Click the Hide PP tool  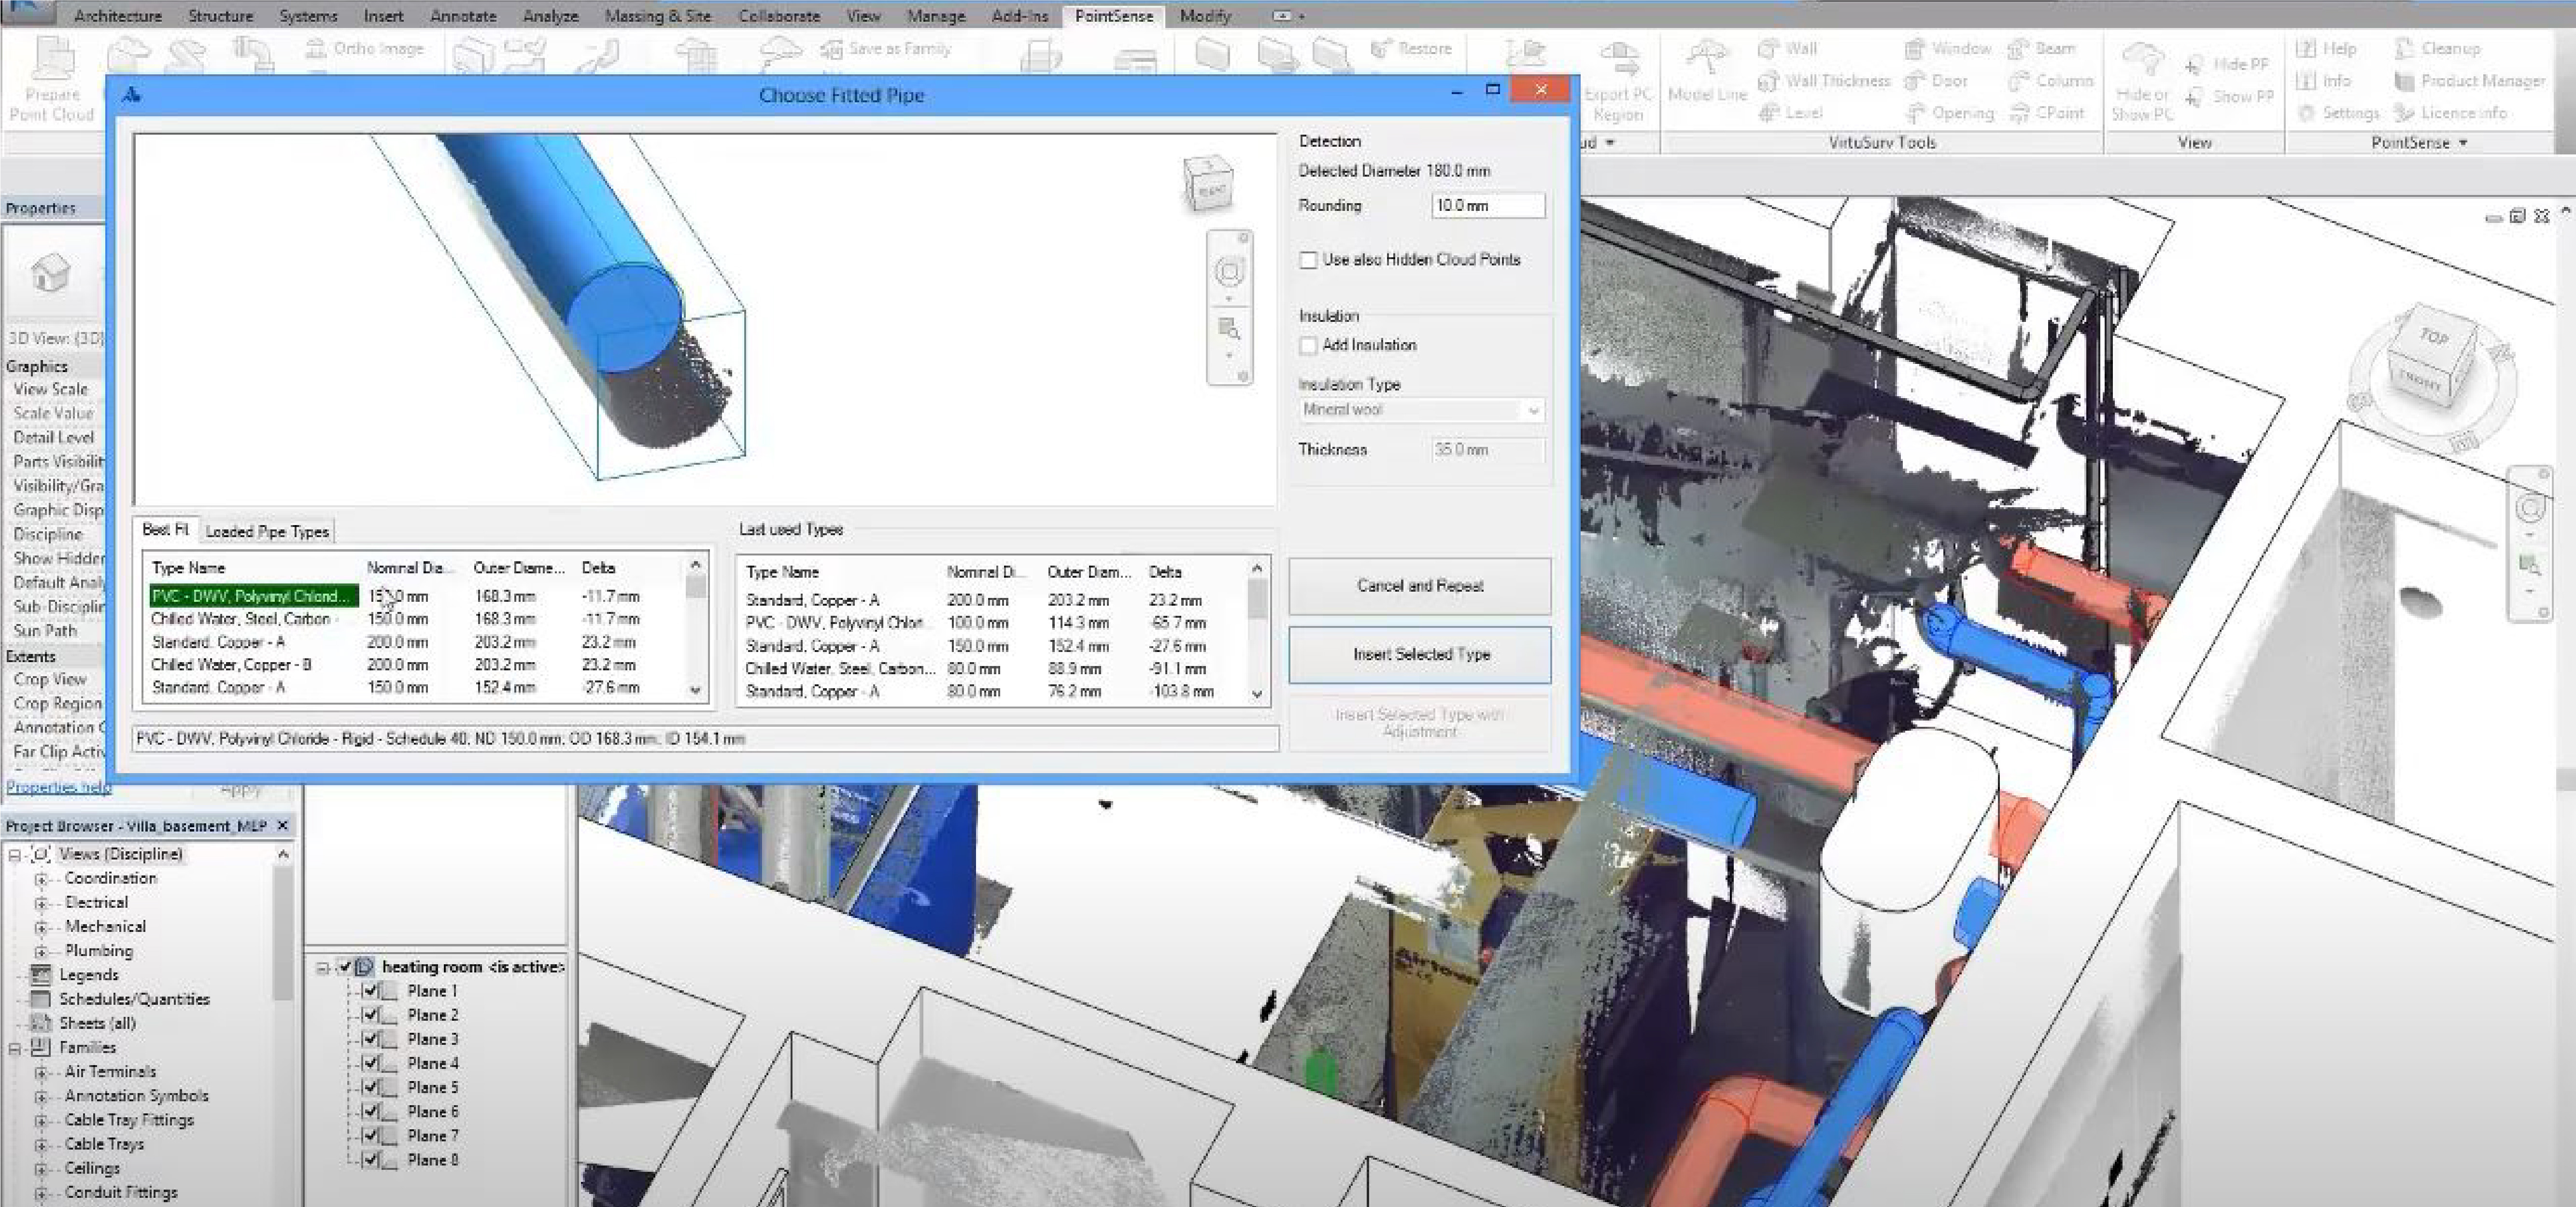point(2226,65)
